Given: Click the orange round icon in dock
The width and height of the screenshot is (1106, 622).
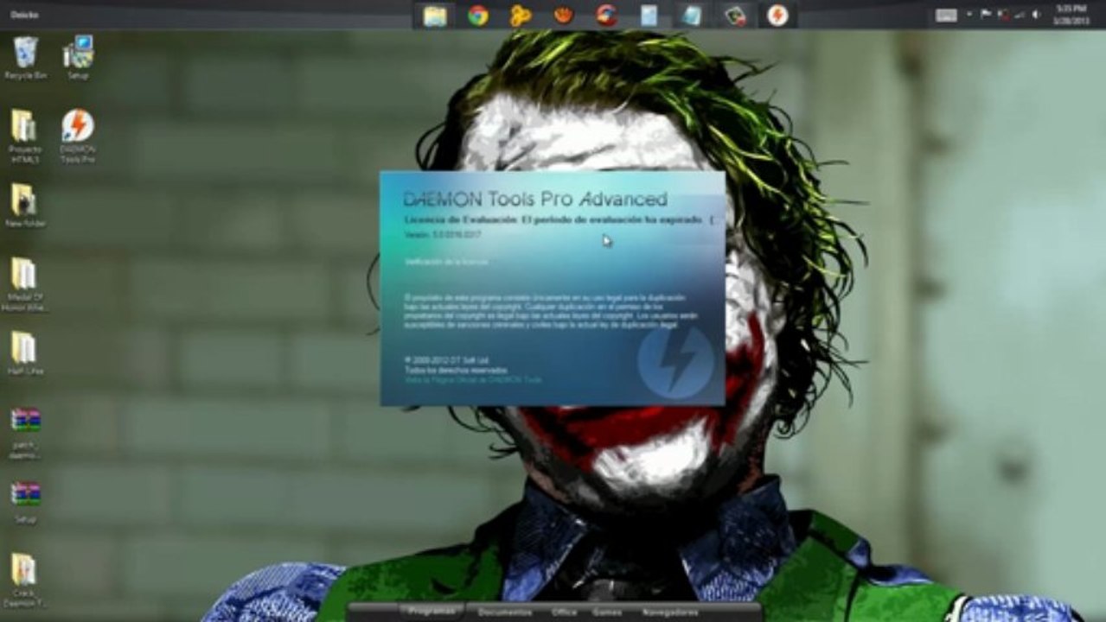Looking at the screenshot, I should click(x=563, y=16).
